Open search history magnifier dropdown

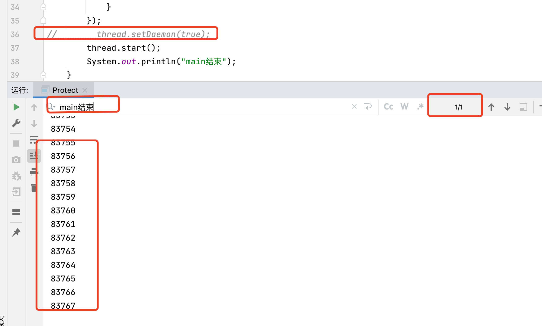(51, 107)
